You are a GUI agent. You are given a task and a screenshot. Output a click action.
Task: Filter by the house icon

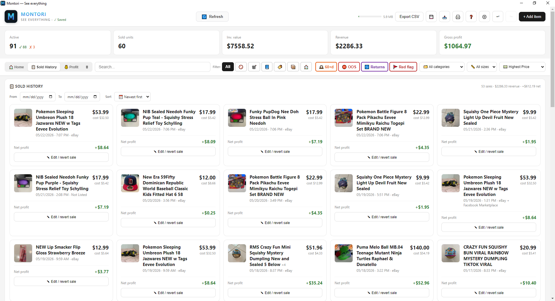tap(306, 67)
